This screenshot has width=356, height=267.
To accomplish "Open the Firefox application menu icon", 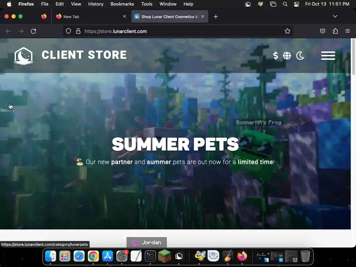I will 348,31.
